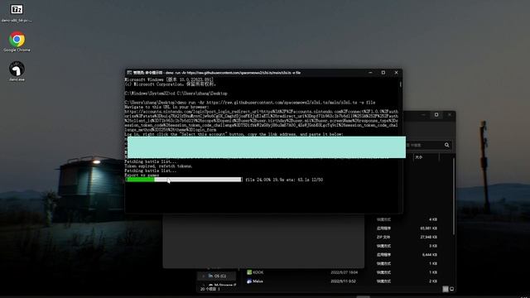Screen dimensions: 530x298
Task: Click the date 2022/8/11 0:52
Action: point(343,281)
